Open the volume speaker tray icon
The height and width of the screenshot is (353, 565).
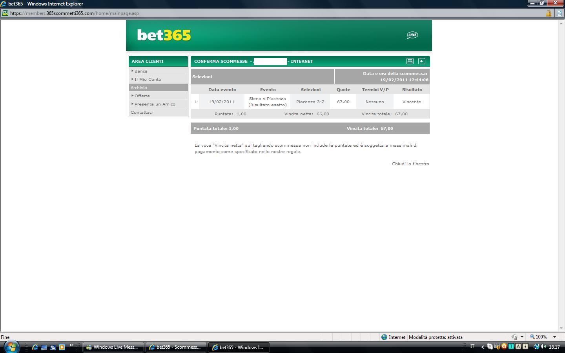(543, 347)
